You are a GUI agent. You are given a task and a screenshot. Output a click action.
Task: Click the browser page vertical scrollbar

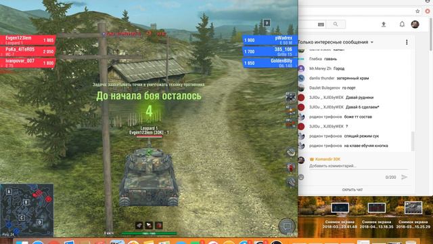(431, 35)
